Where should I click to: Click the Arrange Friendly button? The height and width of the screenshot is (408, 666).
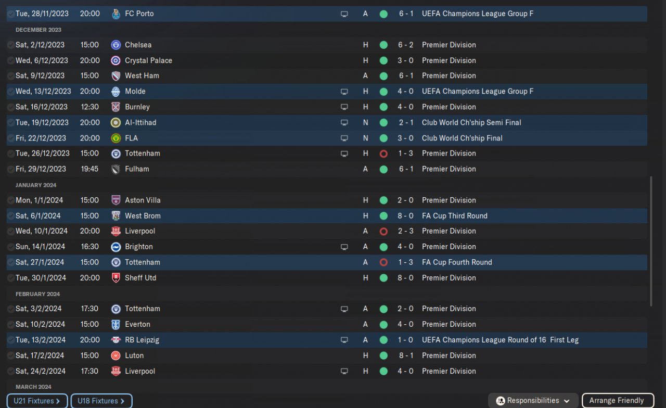617,401
